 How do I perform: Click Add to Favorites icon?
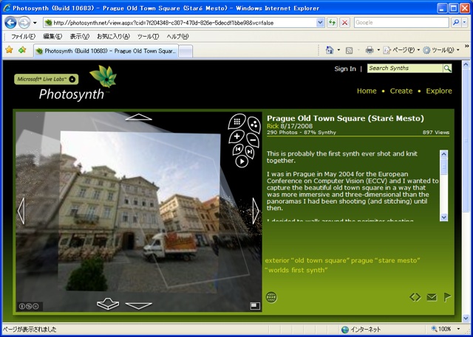[x=21, y=50]
